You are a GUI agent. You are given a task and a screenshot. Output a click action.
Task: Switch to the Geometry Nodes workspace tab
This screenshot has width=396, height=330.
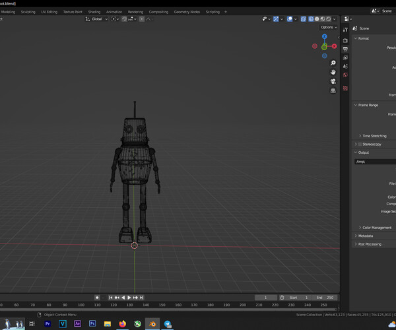click(187, 12)
